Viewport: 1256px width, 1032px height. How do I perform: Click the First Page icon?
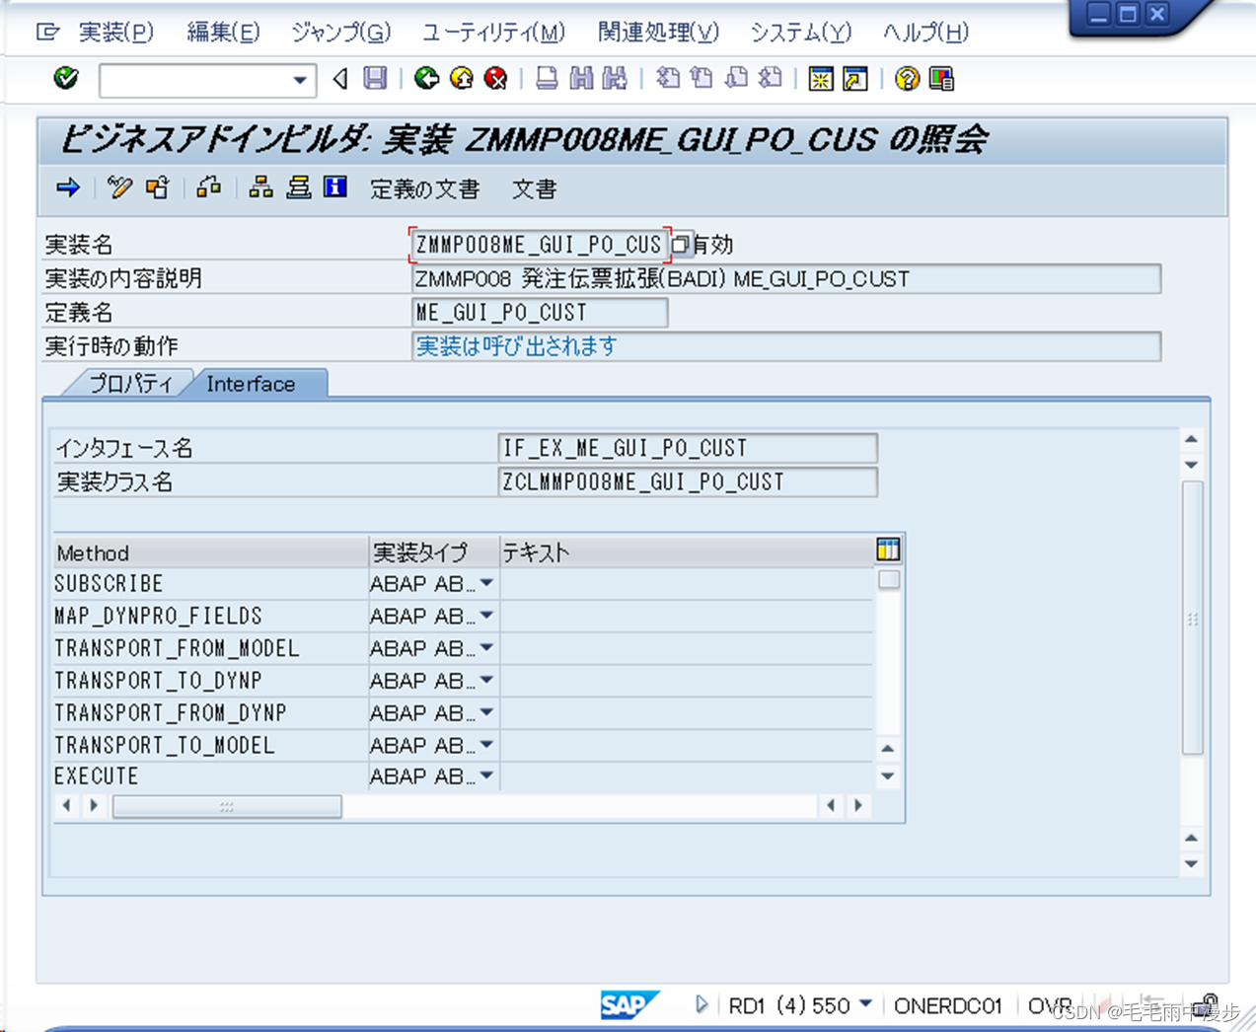tap(668, 78)
